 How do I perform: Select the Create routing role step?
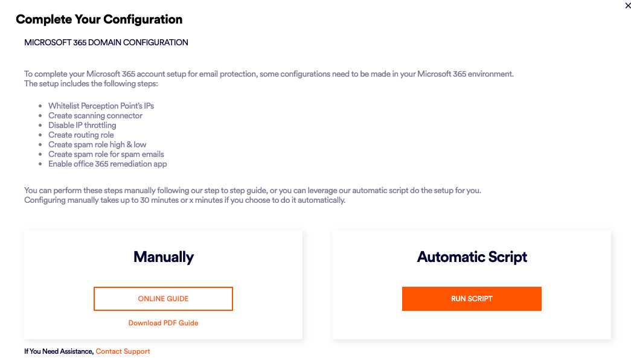tap(81, 135)
